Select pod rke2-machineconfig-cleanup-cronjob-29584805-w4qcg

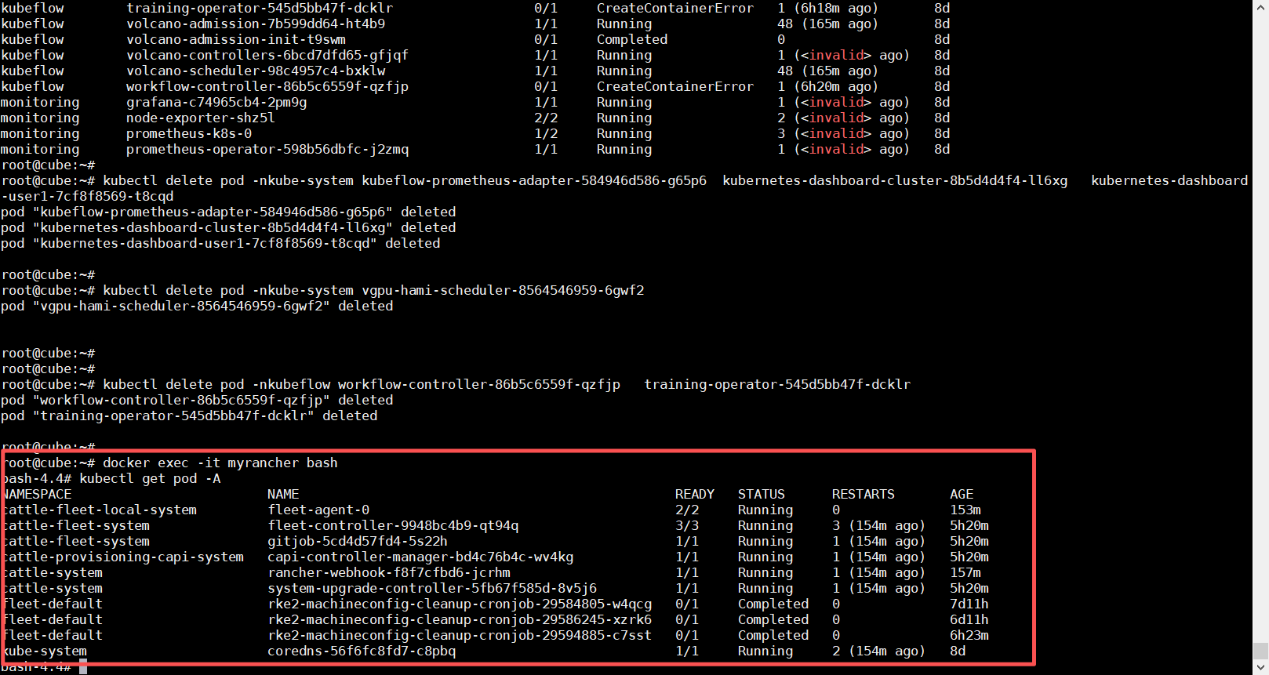pyautogui.click(x=460, y=604)
